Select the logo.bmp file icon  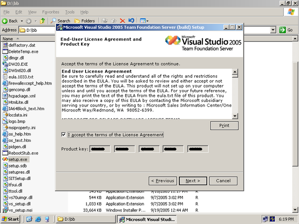coord(5,121)
